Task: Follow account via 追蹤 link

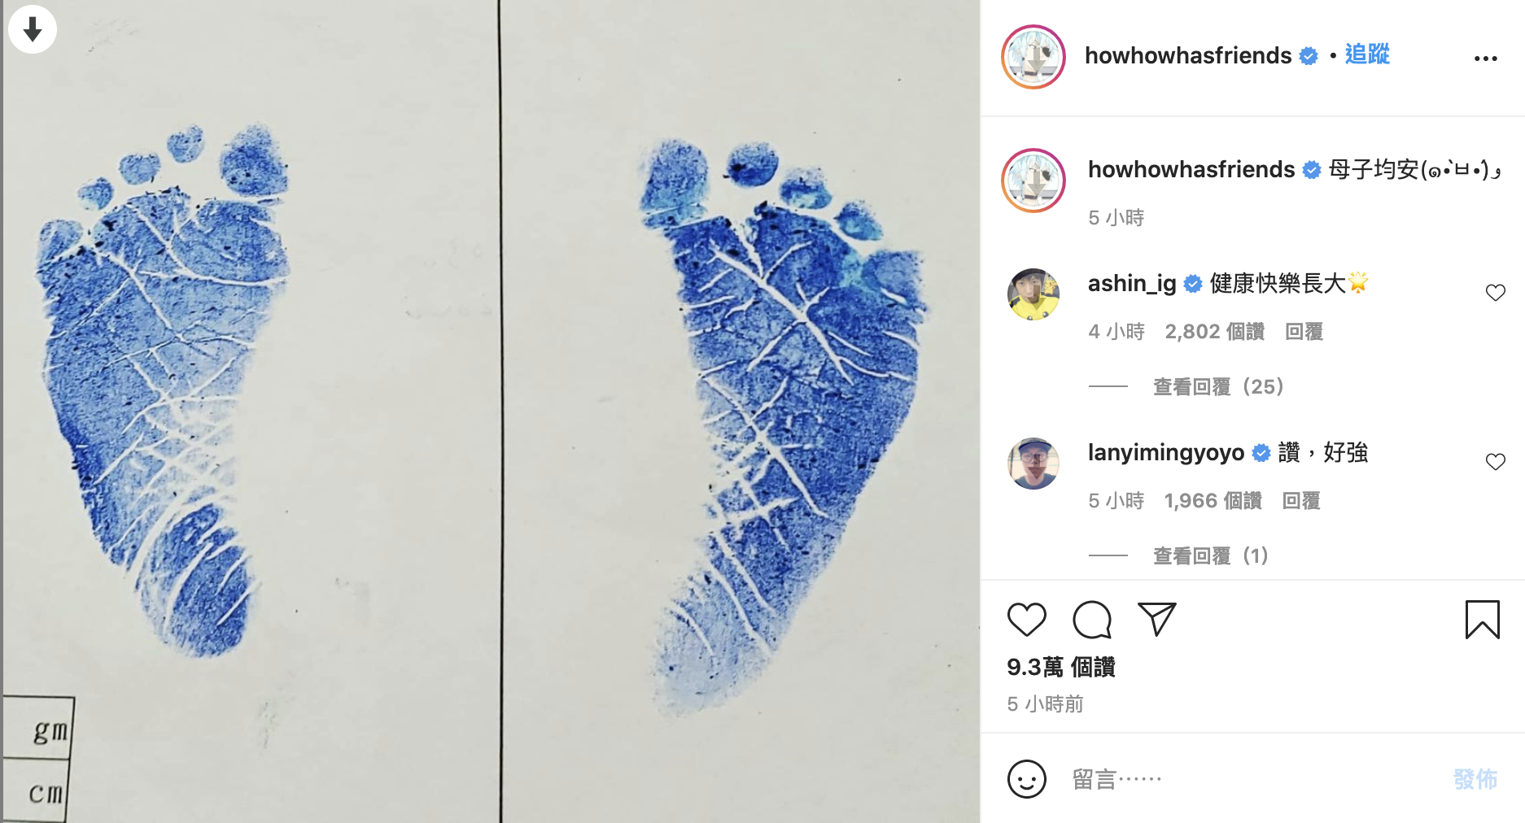Action: (x=1367, y=54)
